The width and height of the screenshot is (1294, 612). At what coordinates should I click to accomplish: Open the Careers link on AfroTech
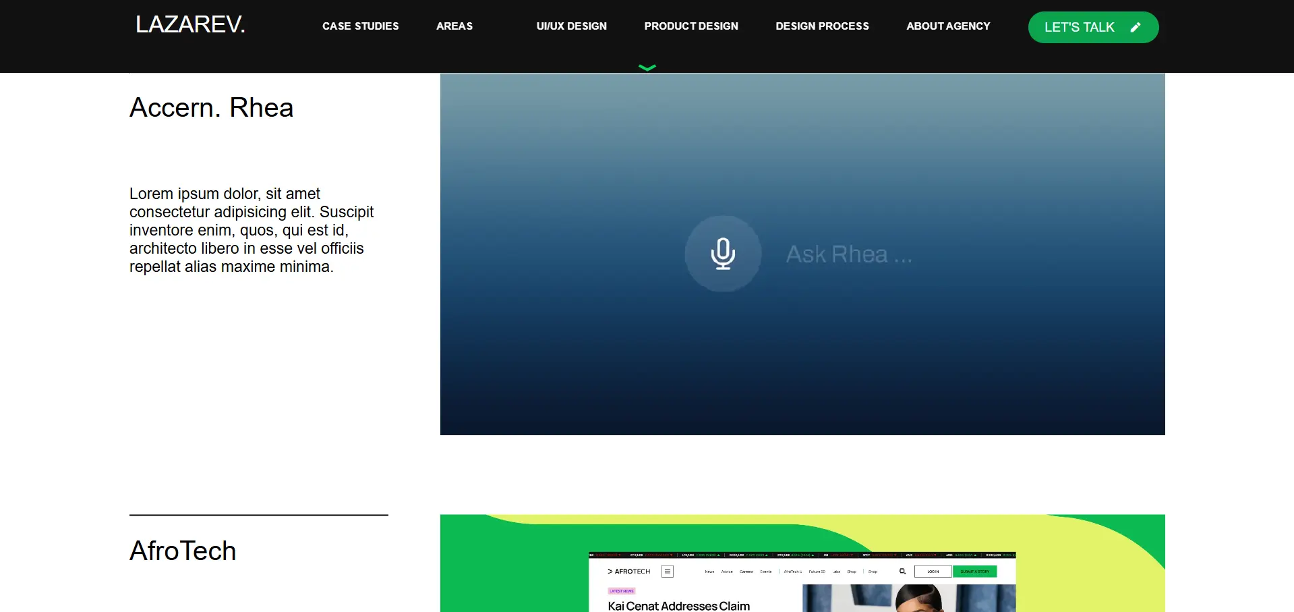pos(746,572)
